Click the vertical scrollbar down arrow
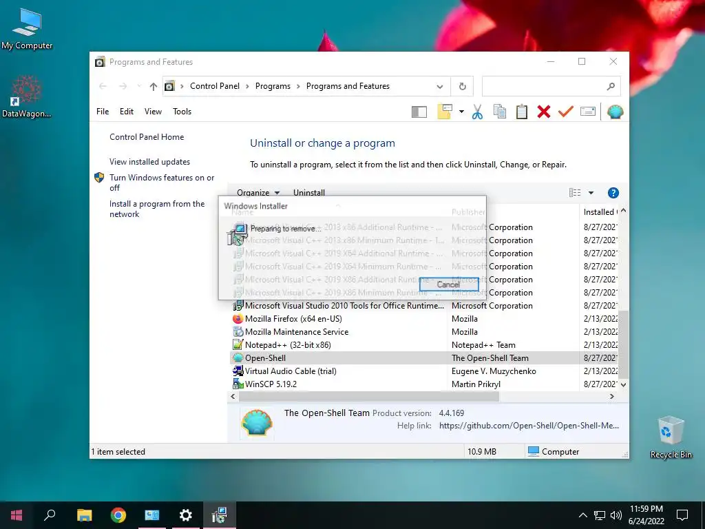The width and height of the screenshot is (705, 529). (623, 384)
